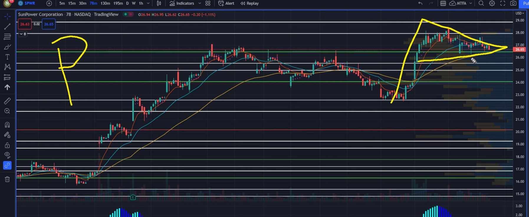Select the arrow up icon tool
Viewport: 529px width, 217px height.
pos(7,87)
